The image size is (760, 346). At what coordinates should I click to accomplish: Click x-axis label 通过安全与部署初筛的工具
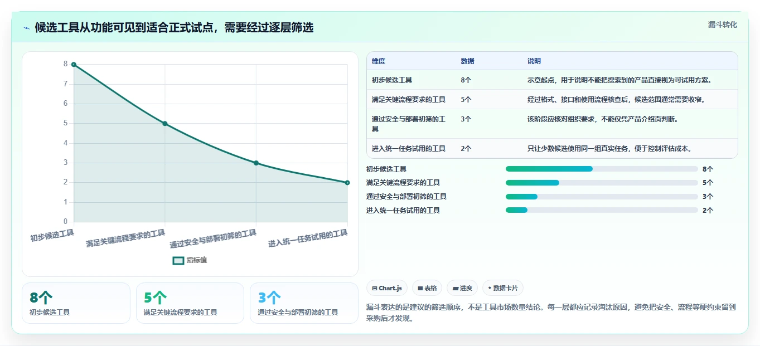(213, 238)
